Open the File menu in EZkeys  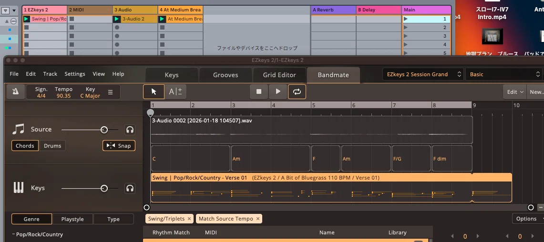click(14, 74)
